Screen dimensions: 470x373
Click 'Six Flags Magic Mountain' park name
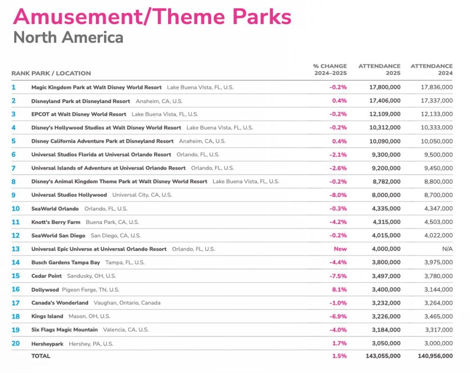(x=64, y=330)
